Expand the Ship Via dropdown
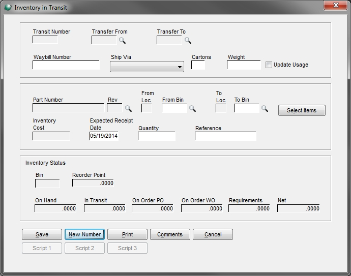 point(147,67)
